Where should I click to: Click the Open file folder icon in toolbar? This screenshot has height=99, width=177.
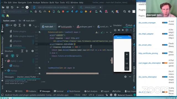click(x=3, y=7)
